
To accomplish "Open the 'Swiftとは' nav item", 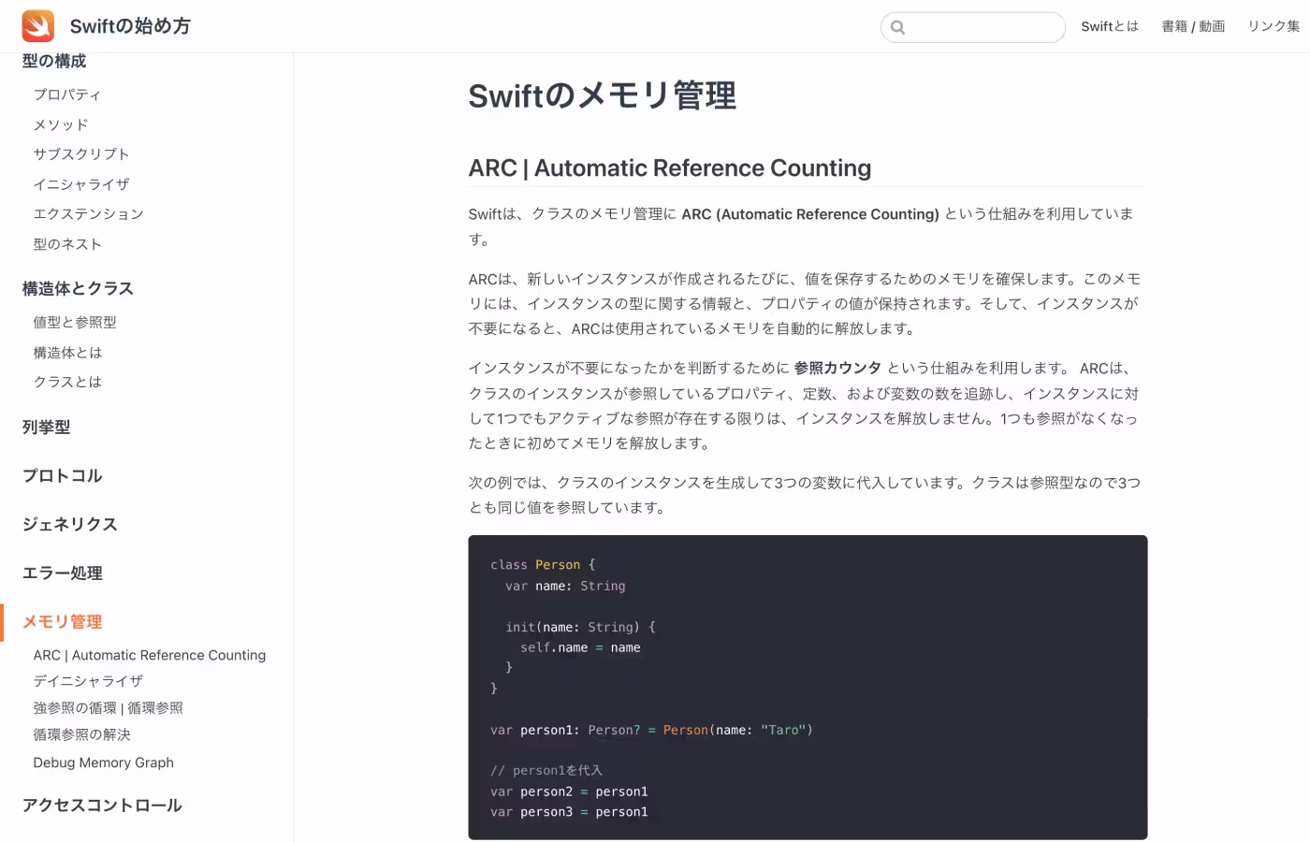I will pyautogui.click(x=1110, y=26).
